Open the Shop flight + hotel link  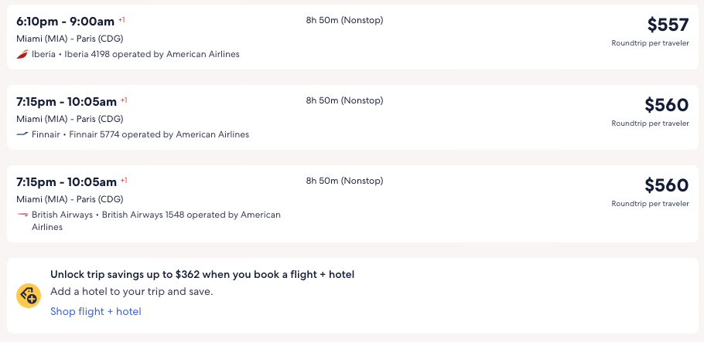[x=95, y=312]
